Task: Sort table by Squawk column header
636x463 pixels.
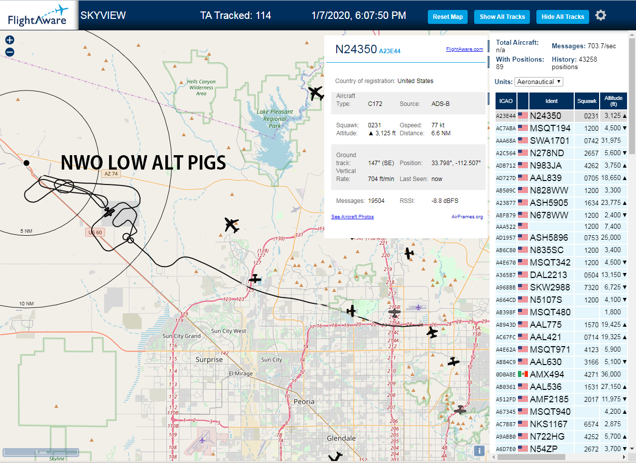Action: [x=587, y=101]
